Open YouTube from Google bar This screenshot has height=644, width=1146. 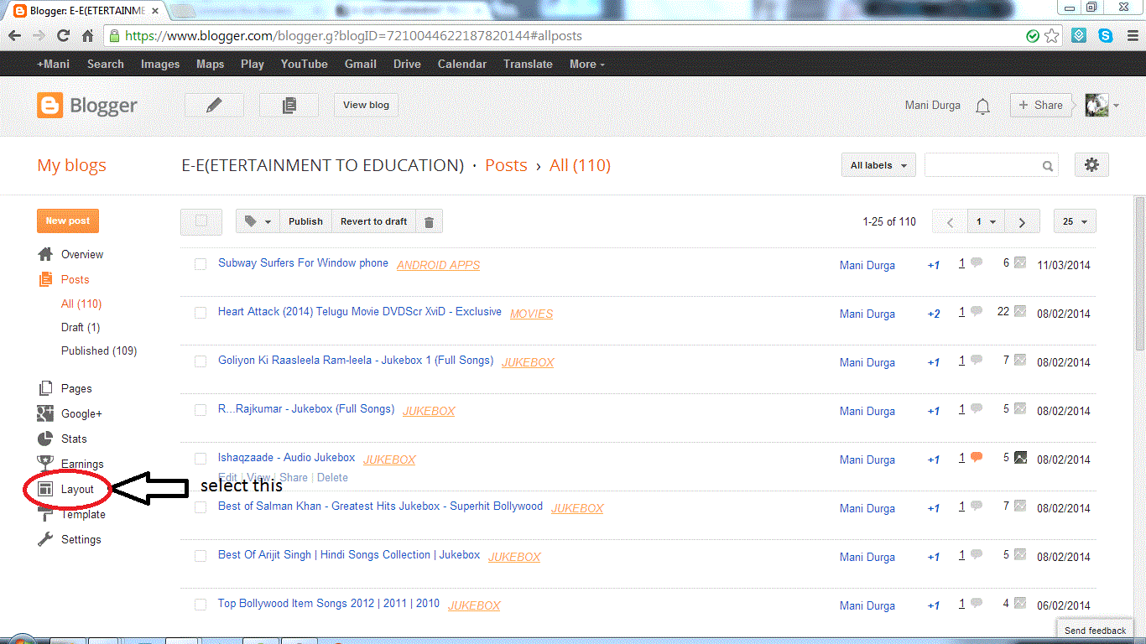coord(305,64)
